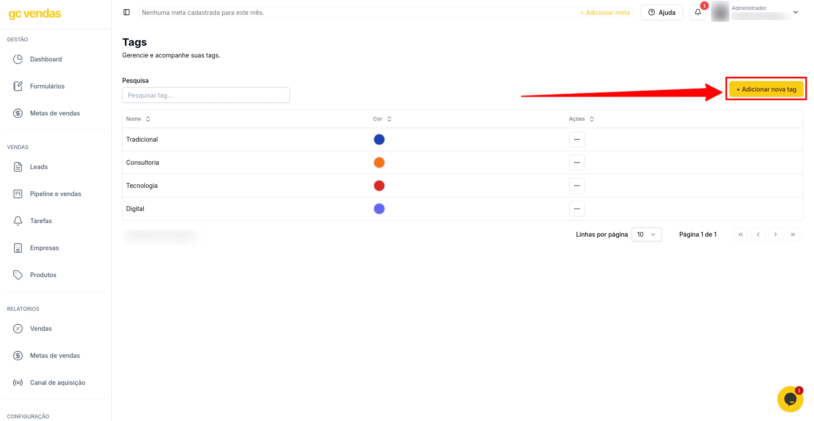Click the Empresas building icon
Viewport: 814px width, 421px height.
click(18, 248)
